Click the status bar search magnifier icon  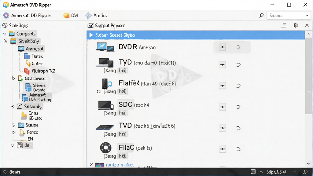(305, 172)
